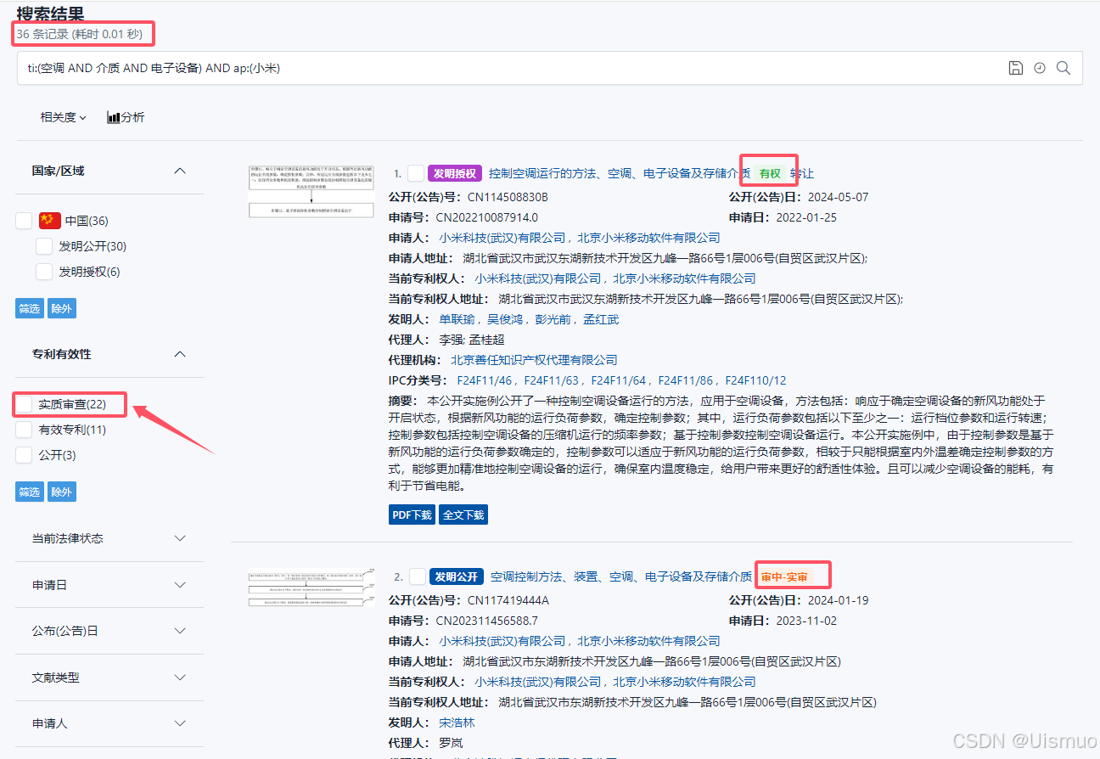
Task: Click inventor 孟红武
Action: [602, 319]
